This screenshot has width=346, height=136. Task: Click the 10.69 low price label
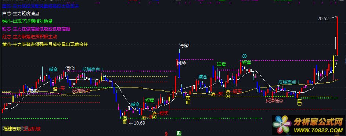pos(139,123)
